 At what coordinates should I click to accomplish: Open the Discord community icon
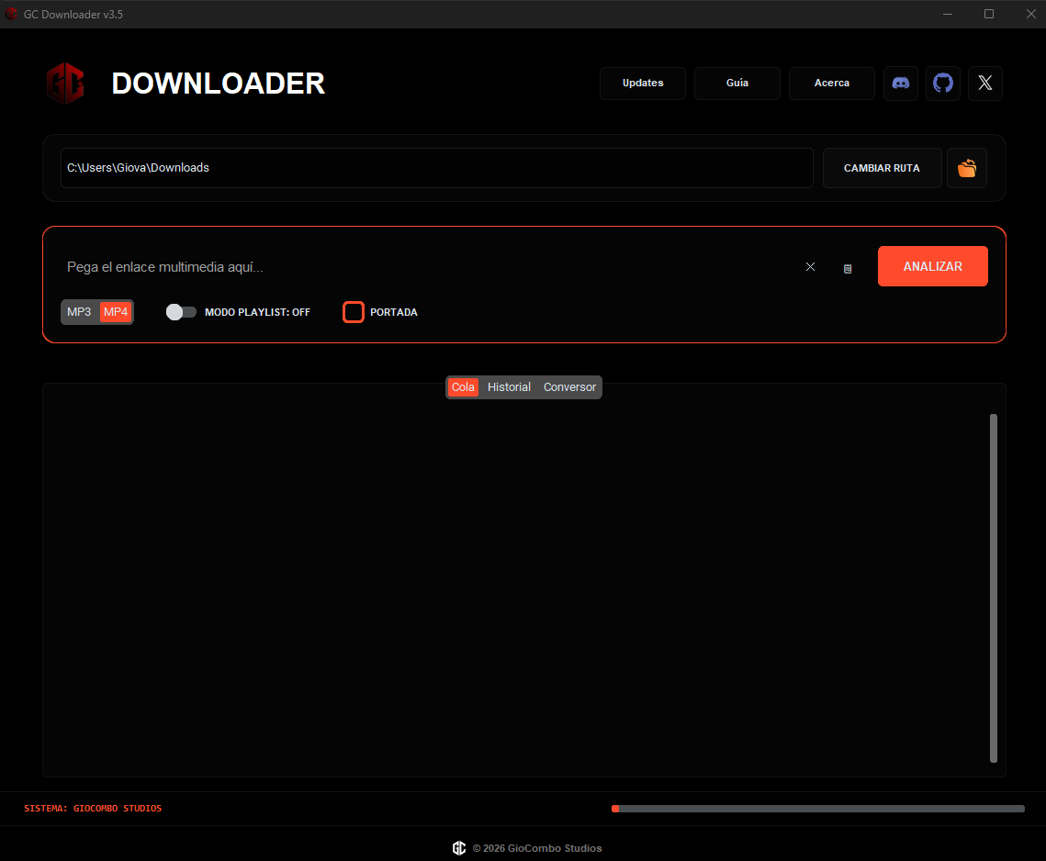click(x=901, y=84)
